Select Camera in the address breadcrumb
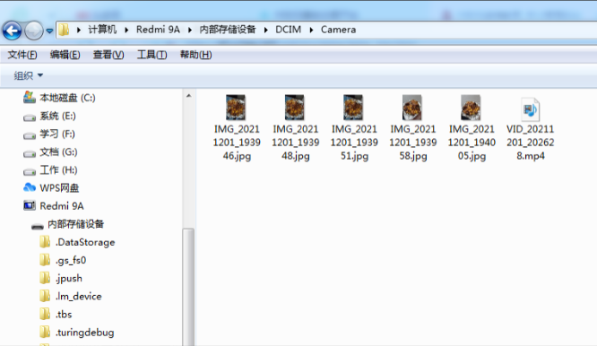 (x=338, y=30)
